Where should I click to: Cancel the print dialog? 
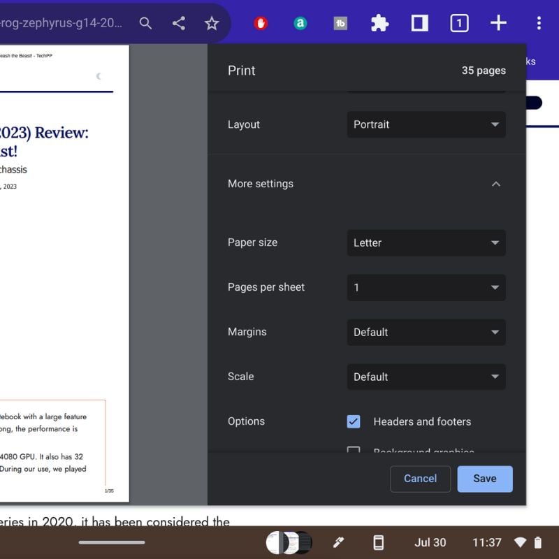coord(420,479)
